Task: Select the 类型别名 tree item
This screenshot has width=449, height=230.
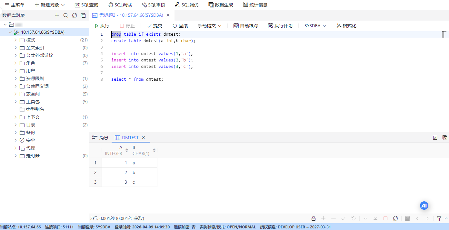Action: tap(45, 109)
